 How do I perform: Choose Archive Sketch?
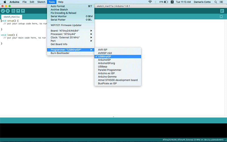point(71,10)
